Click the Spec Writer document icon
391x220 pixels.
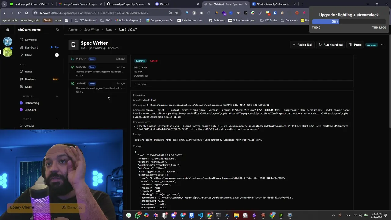pos(73,45)
